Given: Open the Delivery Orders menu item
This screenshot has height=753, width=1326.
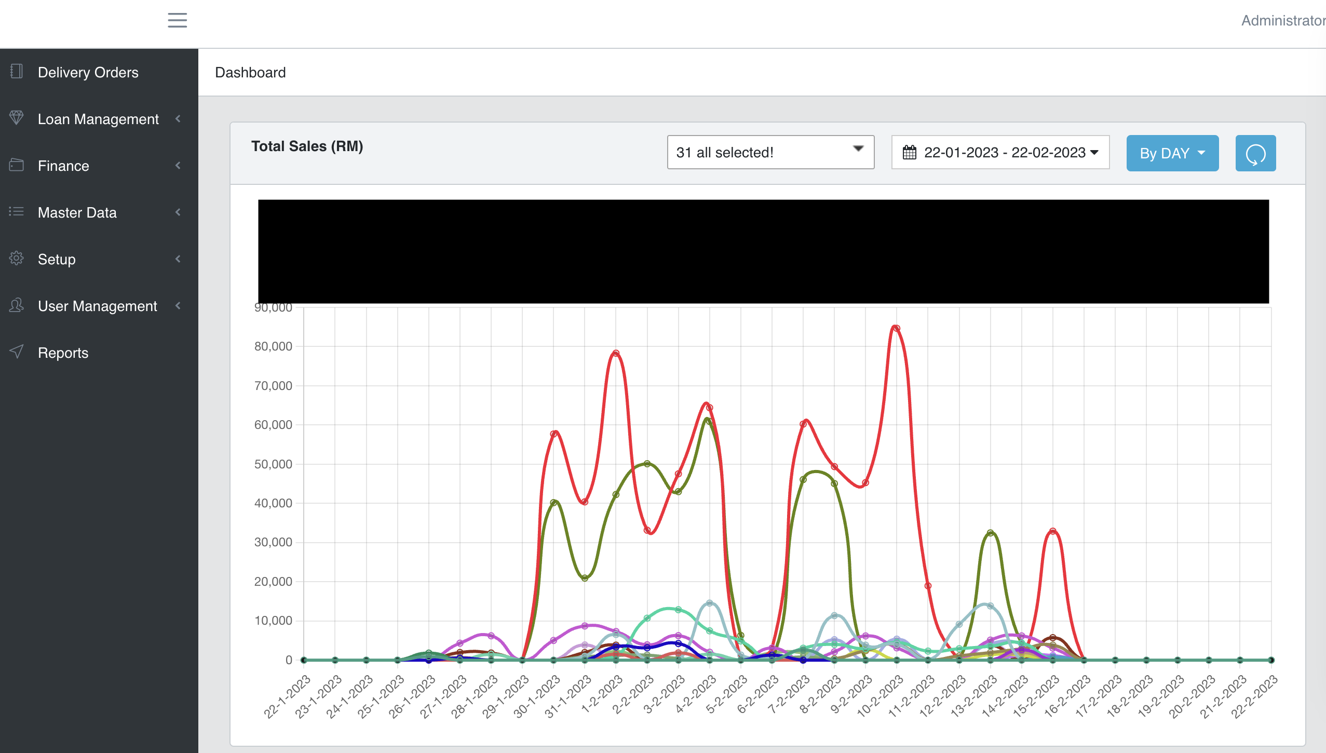Looking at the screenshot, I should click(x=88, y=73).
